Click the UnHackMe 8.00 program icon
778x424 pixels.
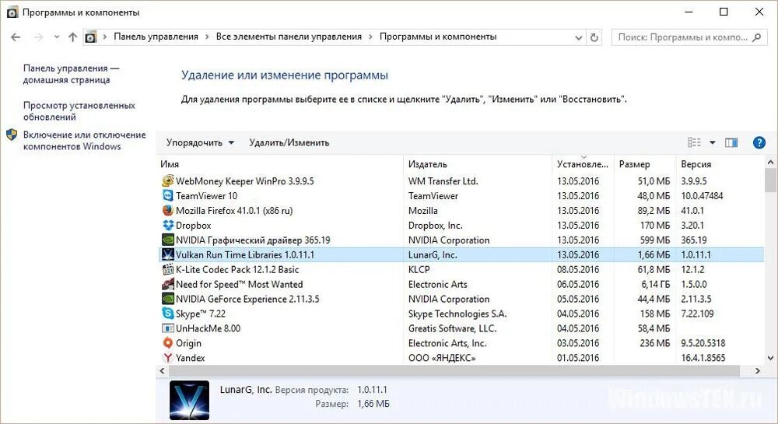(x=168, y=328)
